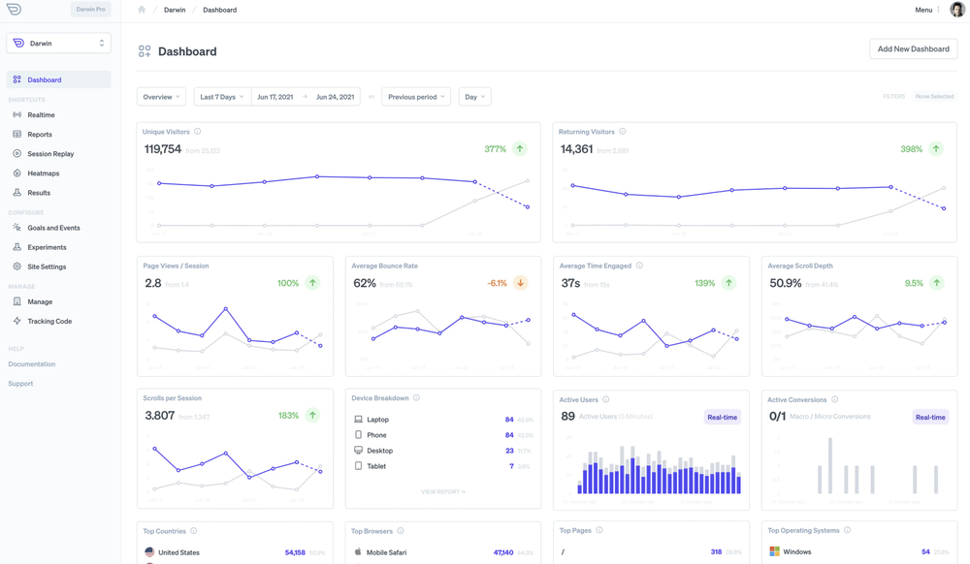This screenshot has width=970, height=564.
Task: Click the Device Breakdown info icon
Action: (x=416, y=398)
